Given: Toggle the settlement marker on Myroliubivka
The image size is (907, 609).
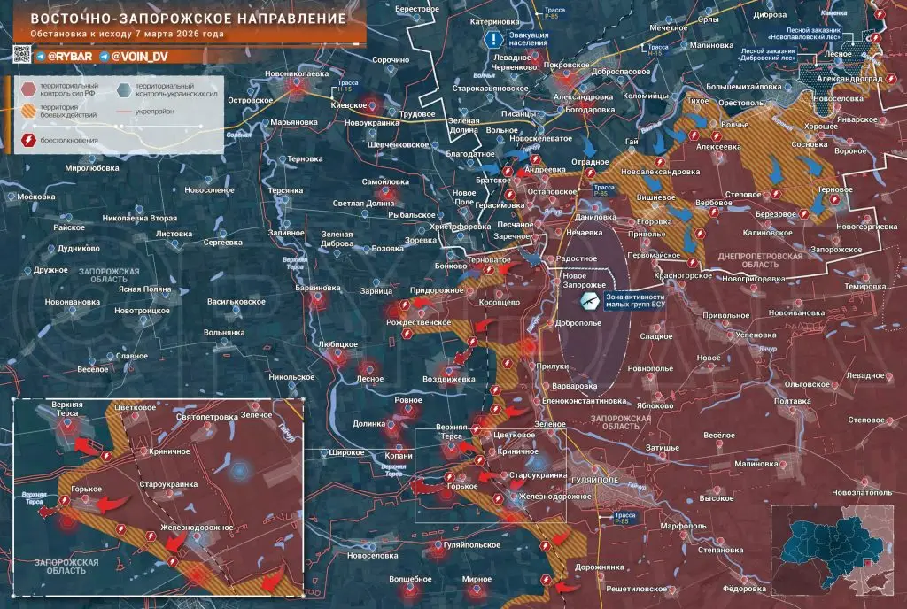Looking at the screenshot, I should (x=91, y=158).
